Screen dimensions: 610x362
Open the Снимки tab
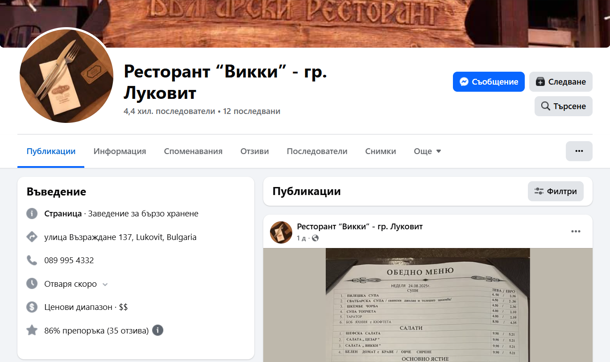coord(381,151)
